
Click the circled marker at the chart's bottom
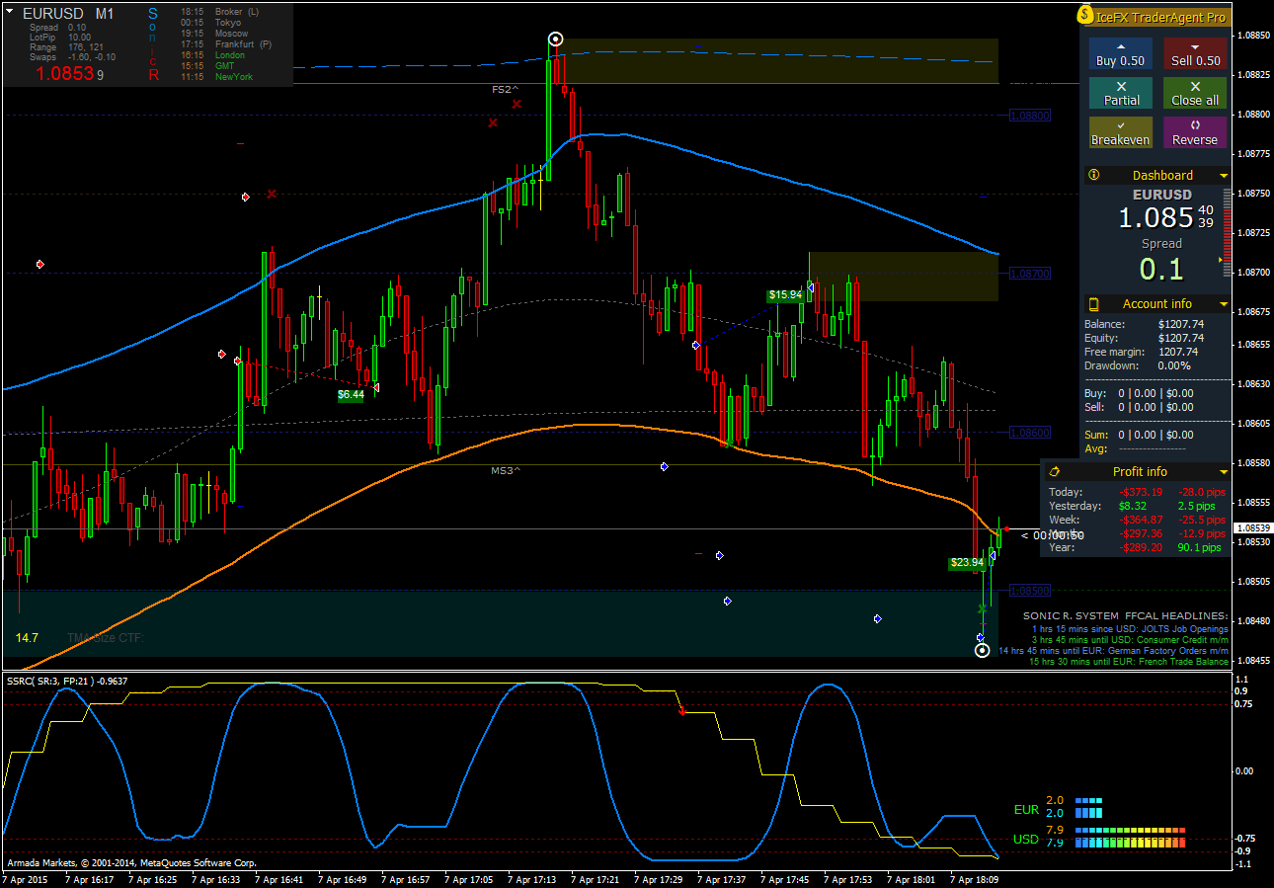click(982, 650)
